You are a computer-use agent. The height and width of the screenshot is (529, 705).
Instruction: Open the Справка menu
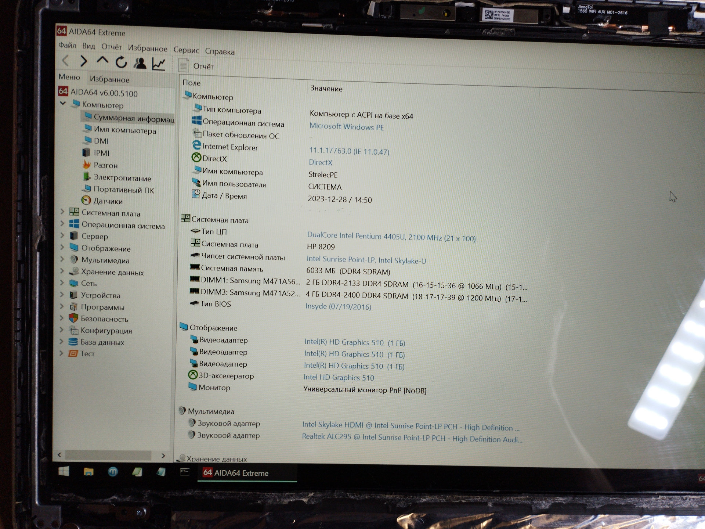pos(220,51)
